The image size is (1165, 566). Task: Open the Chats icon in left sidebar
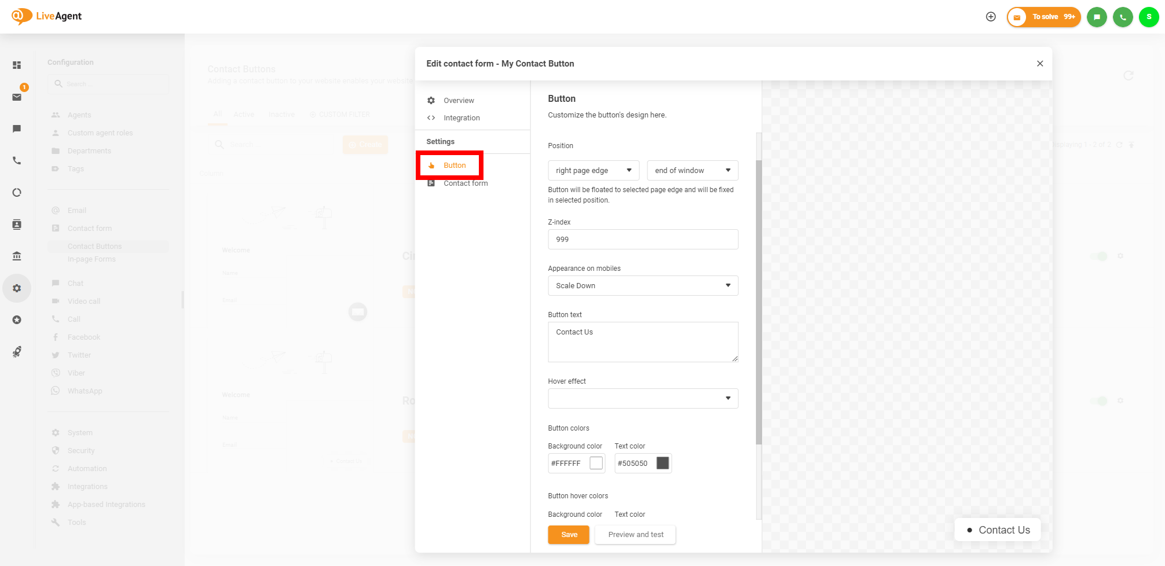[x=17, y=128]
